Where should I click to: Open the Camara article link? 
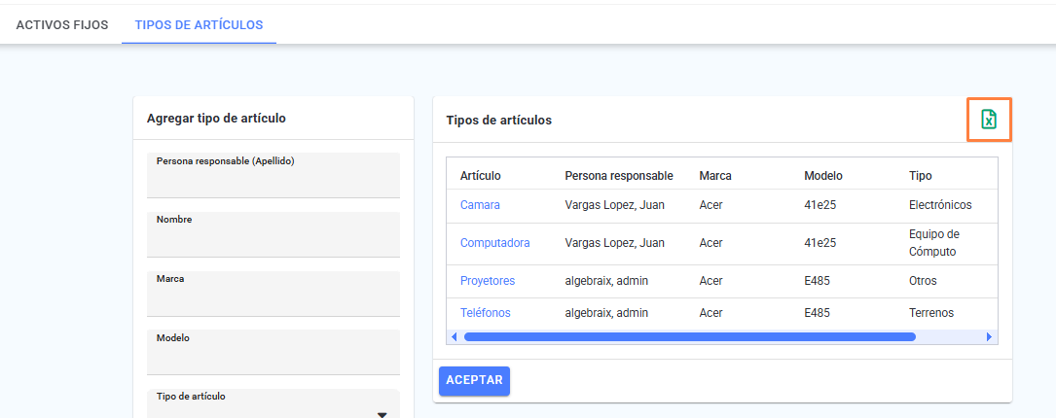480,205
